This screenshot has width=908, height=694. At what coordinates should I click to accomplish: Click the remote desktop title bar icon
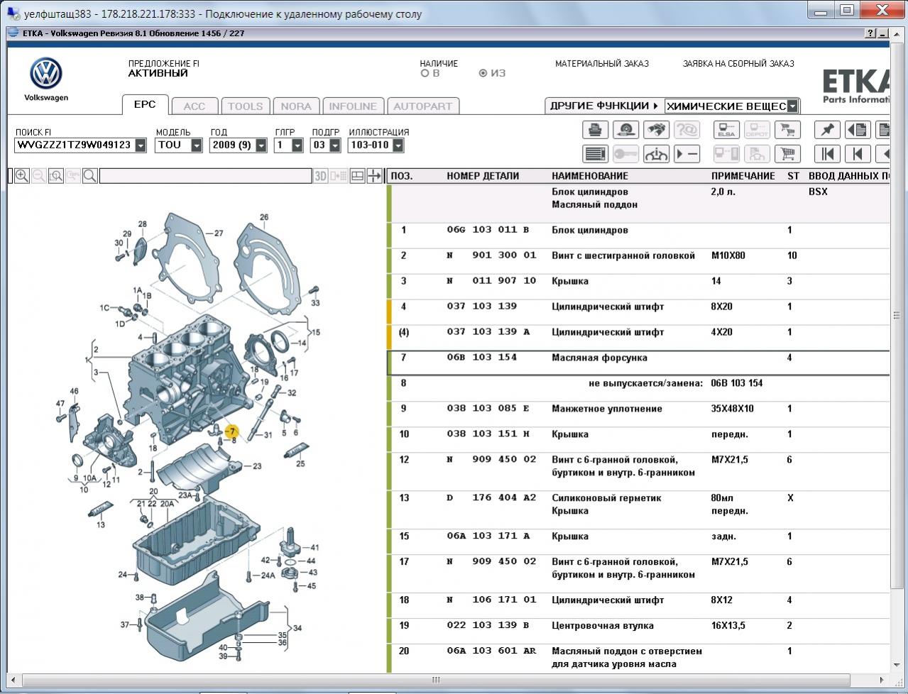pyautogui.click(x=13, y=13)
